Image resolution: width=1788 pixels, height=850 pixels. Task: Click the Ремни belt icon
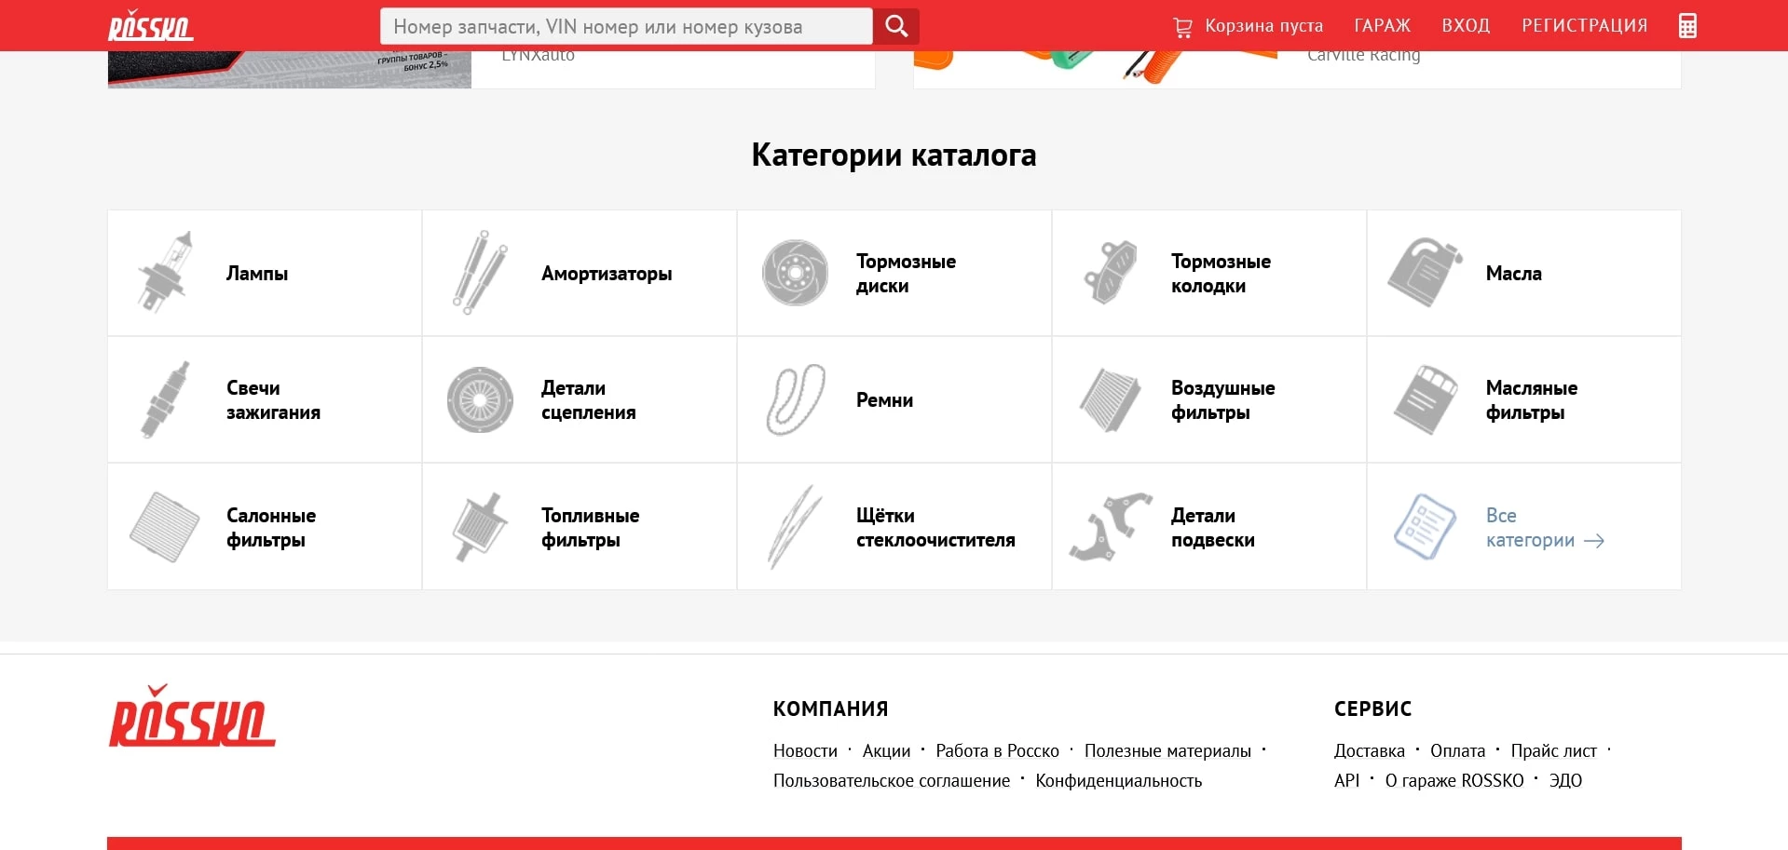(795, 399)
